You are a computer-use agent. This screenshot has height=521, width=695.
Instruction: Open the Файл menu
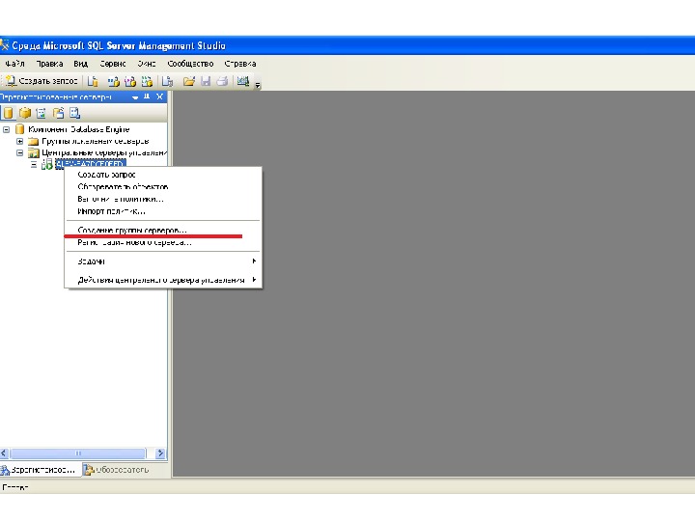[x=14, y=64]
